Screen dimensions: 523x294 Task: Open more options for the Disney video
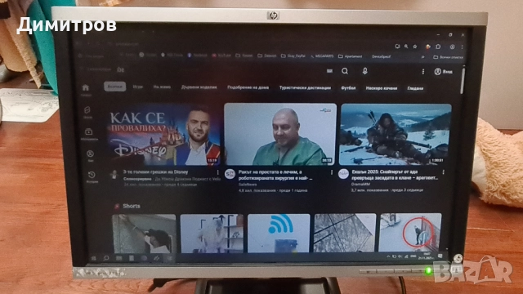218,172
